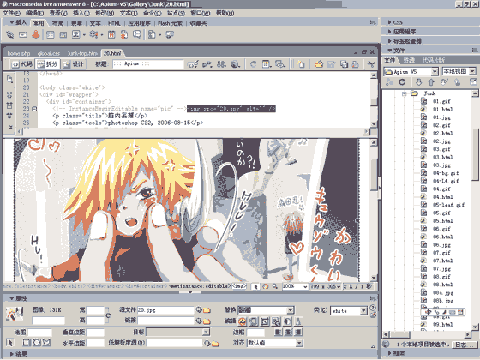Expand the Files panel to show both sites
This screenshot has height=360, width=480.
pos(473,82)
